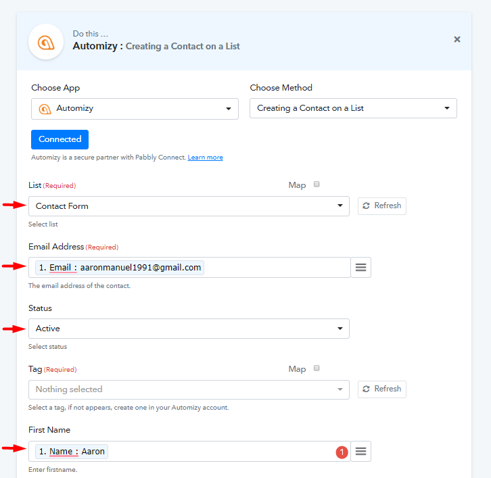Refresh the List options

381,206
